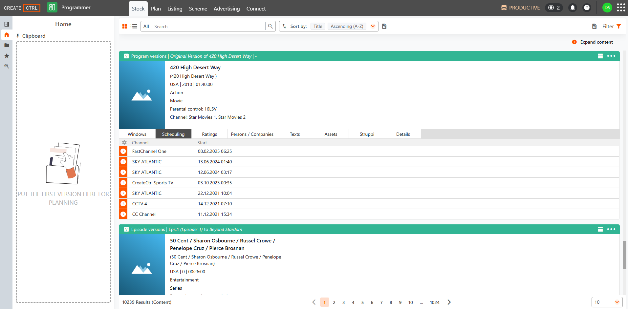
Task: Toggle the left sidebar panel collapse
Action: click(x=7, y=24)
